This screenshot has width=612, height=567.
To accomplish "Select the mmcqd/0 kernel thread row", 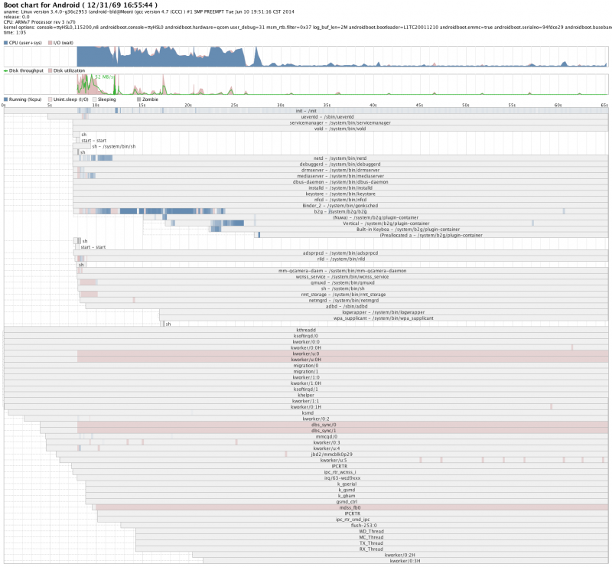I will tap(327, 437).
